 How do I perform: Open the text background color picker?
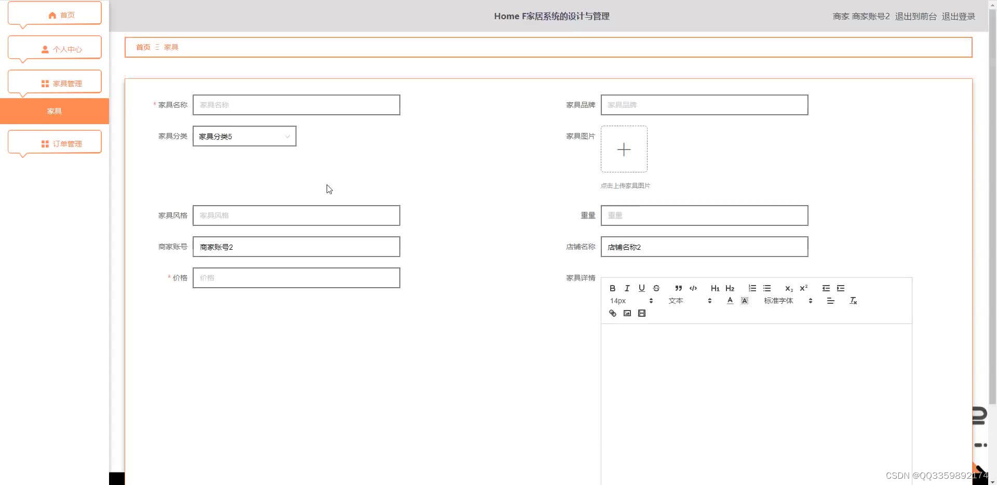point(744,301)
